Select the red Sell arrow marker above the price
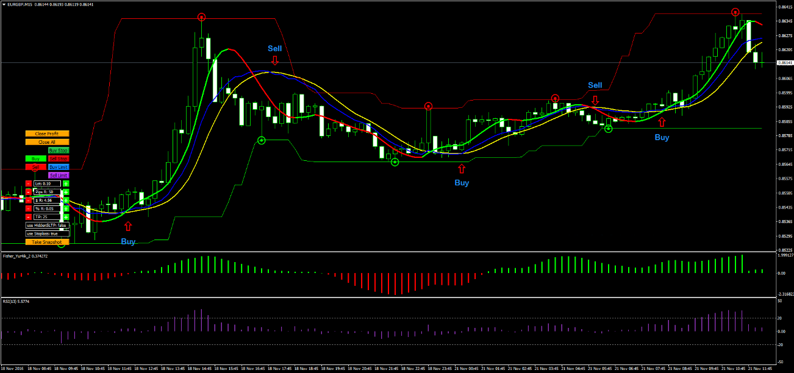Viewport: 794px width, 373px height. pyautogui.click(x=274, y=60)
